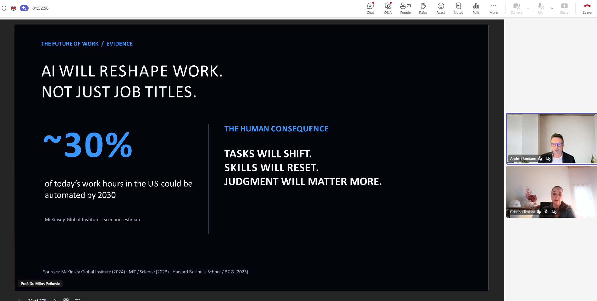Advance to the next slide

click(55, 299)
